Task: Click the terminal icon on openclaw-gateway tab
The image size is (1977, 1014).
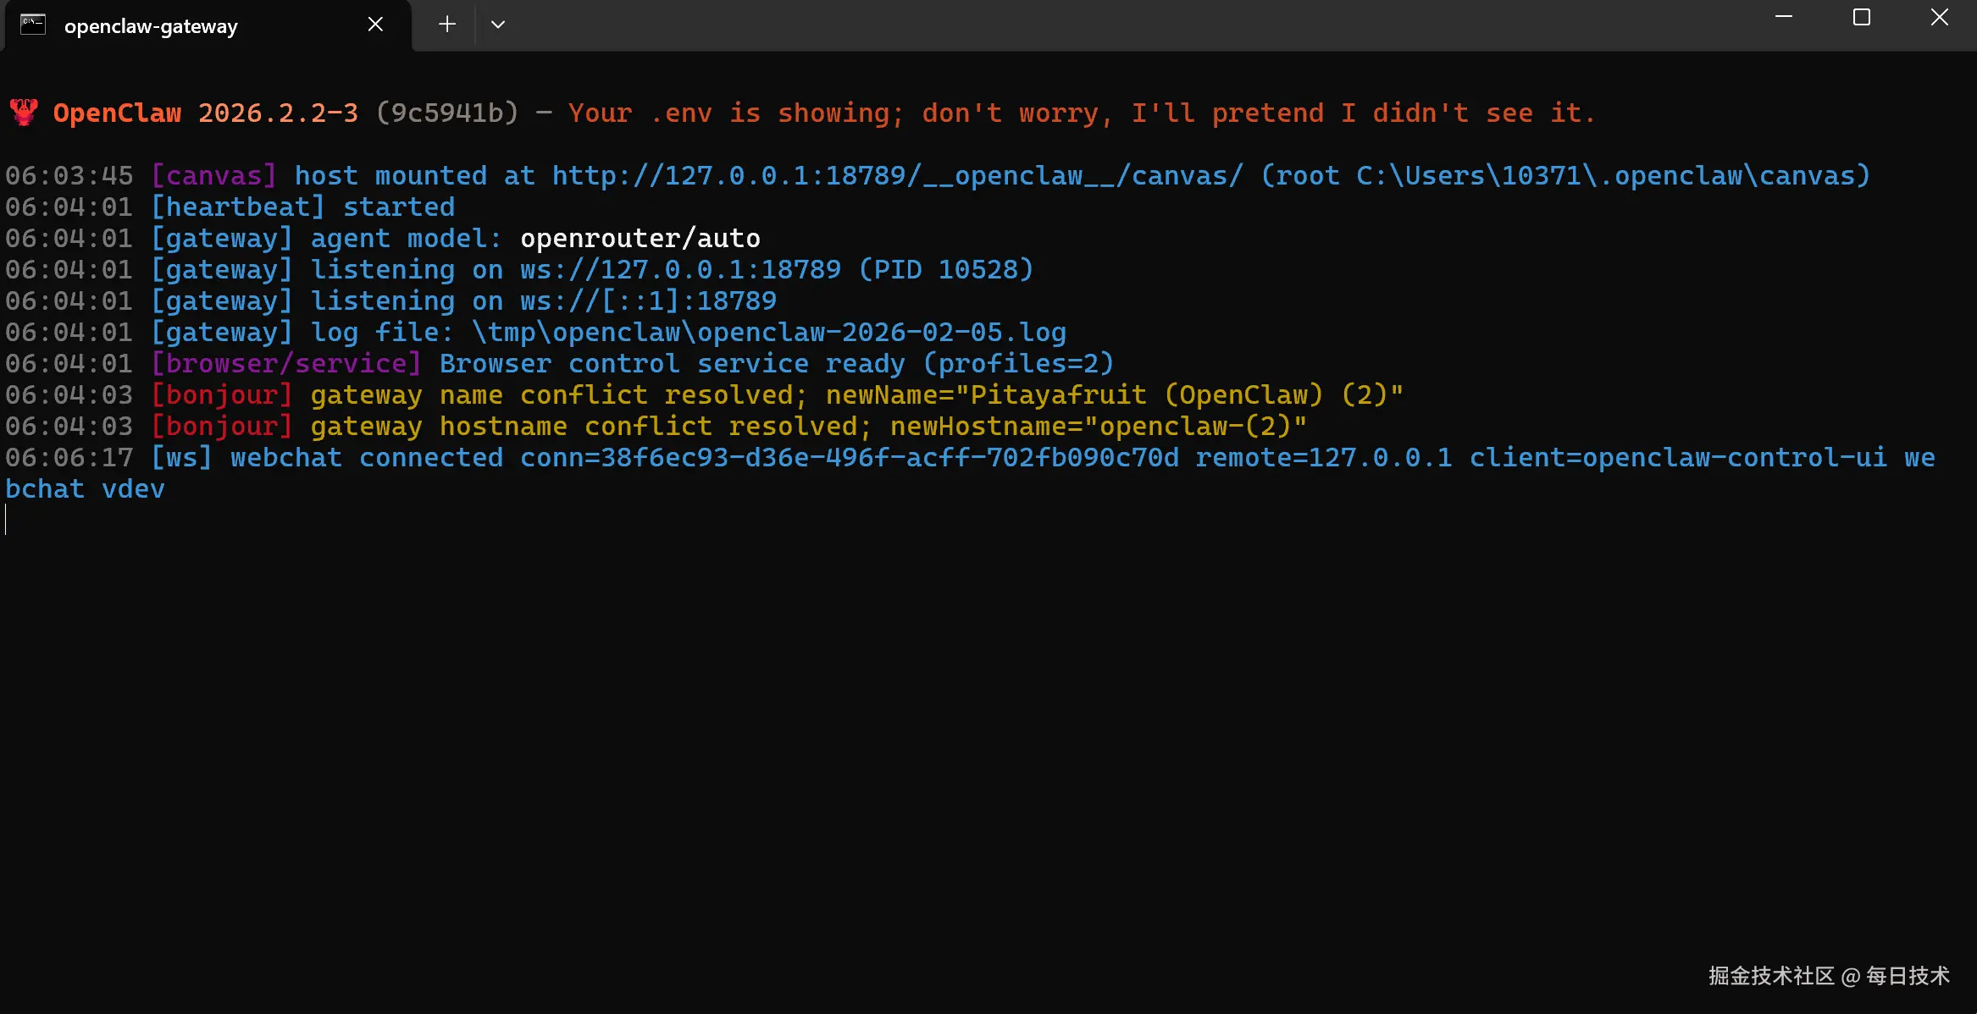Action: coord(33,25)
